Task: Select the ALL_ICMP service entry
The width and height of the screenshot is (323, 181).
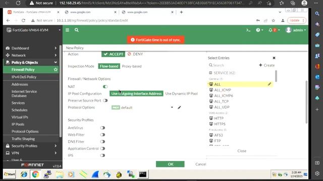Action: (x=223, y=90)
